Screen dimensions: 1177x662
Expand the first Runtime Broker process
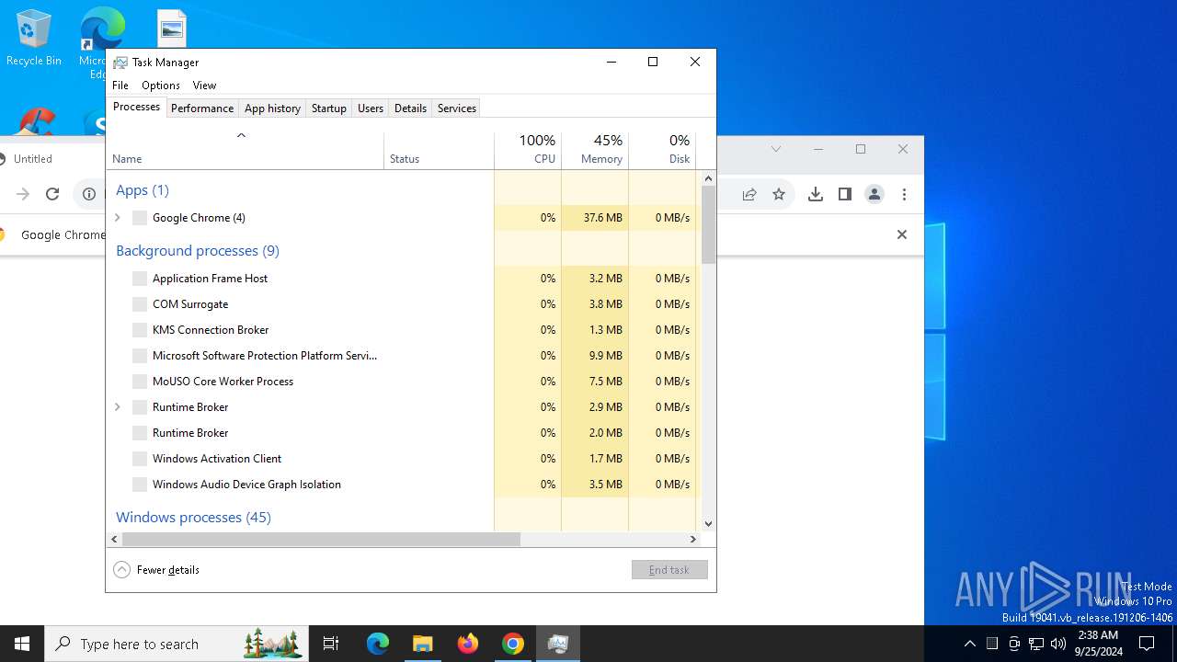coord(118,407)
